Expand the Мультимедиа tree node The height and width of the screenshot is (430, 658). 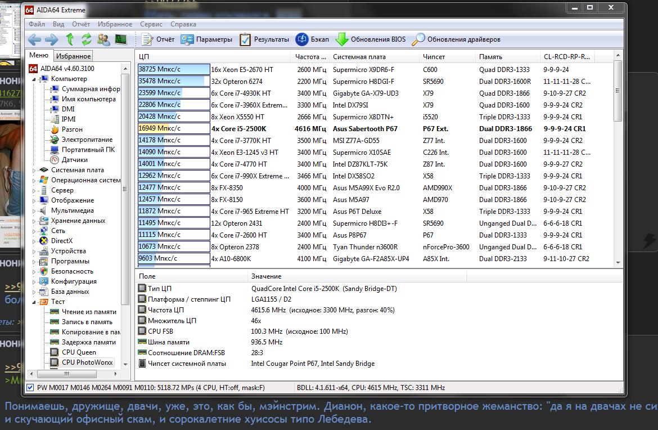34,211
